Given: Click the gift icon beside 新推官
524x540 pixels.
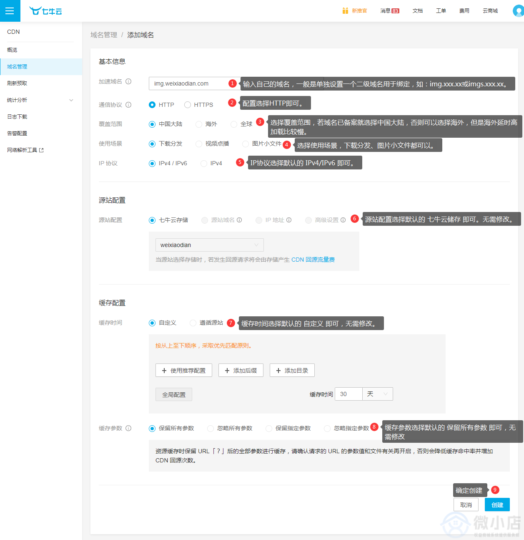Looking at the screenshot, I should 345,11.
